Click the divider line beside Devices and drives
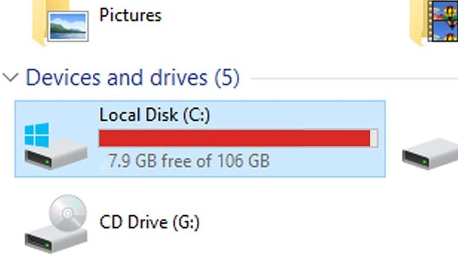458x259 pixels. point(353,79)
